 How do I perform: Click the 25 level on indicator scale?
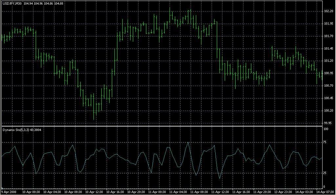325,173
